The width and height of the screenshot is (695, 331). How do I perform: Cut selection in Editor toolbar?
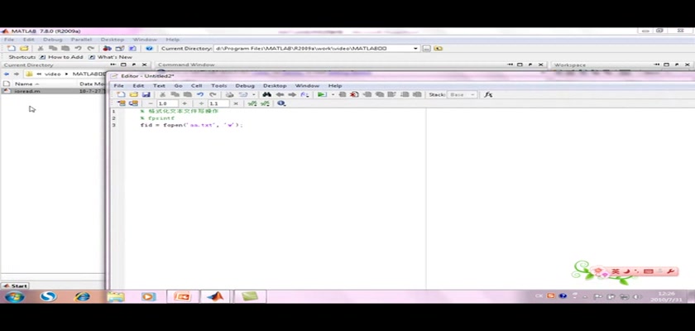tap(162, 94)
